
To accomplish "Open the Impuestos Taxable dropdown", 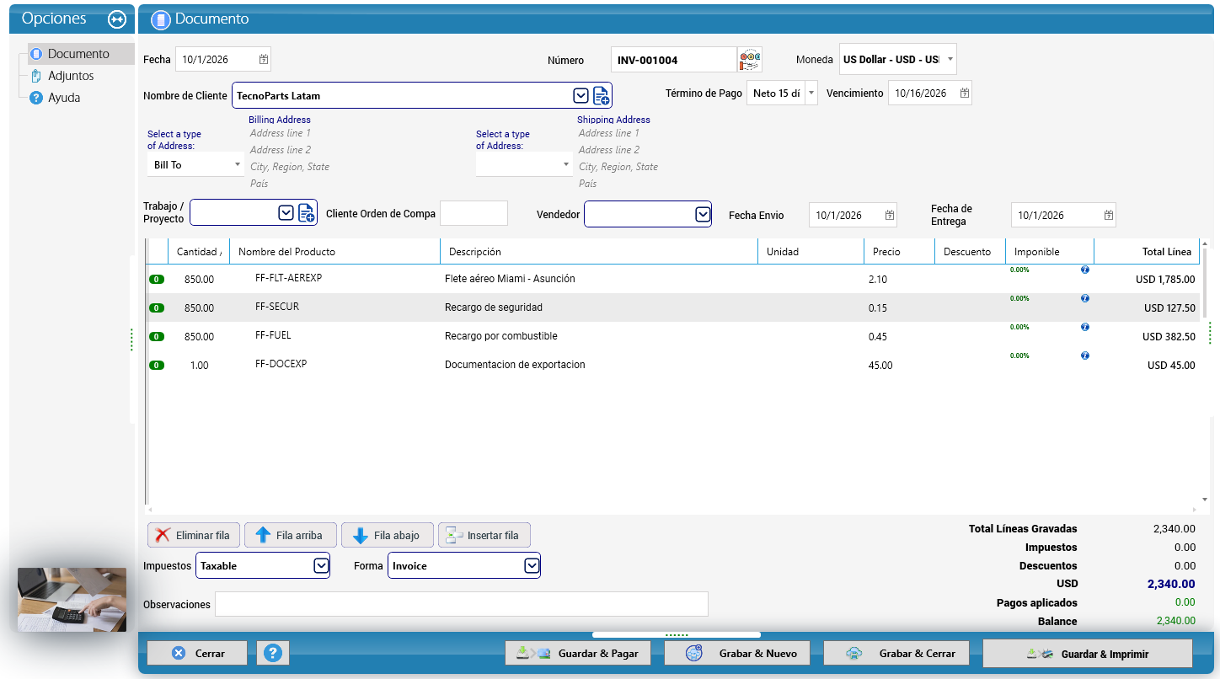I will (x=321, y=566).
